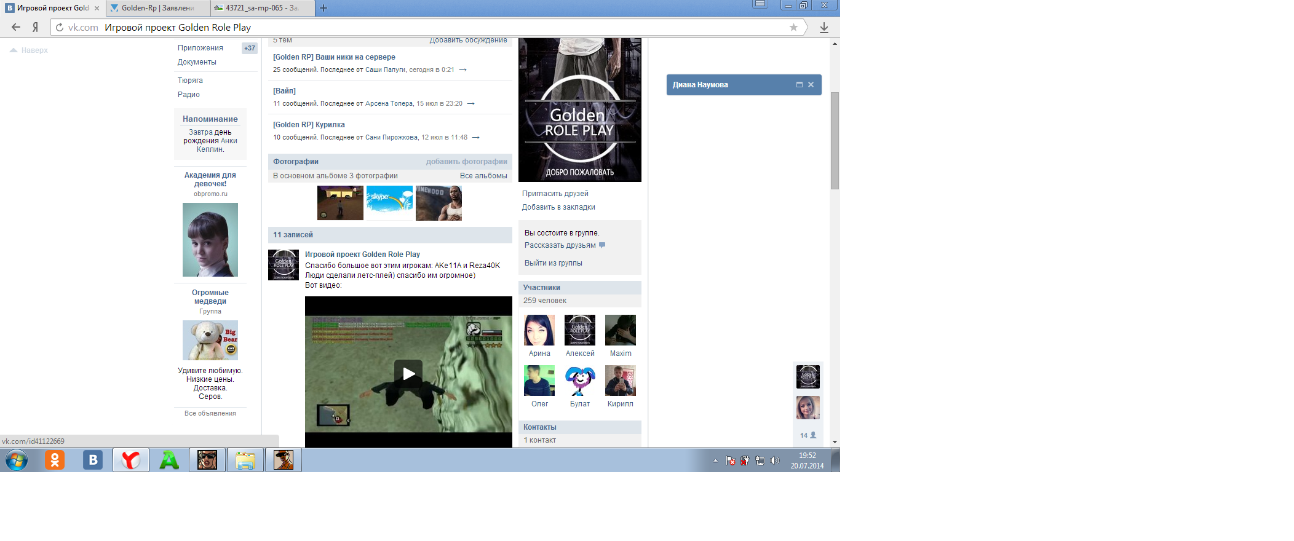Open post author avatar Golden Role Play

coord(284,265)
